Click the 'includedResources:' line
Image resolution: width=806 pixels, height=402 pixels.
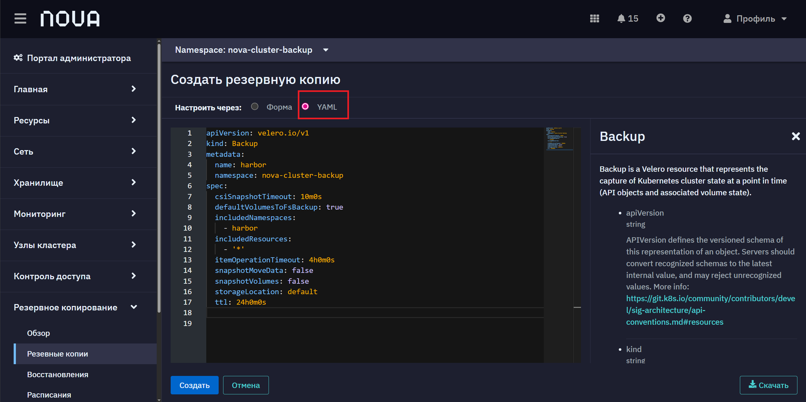pyautogui.click(x=253, y=239)
